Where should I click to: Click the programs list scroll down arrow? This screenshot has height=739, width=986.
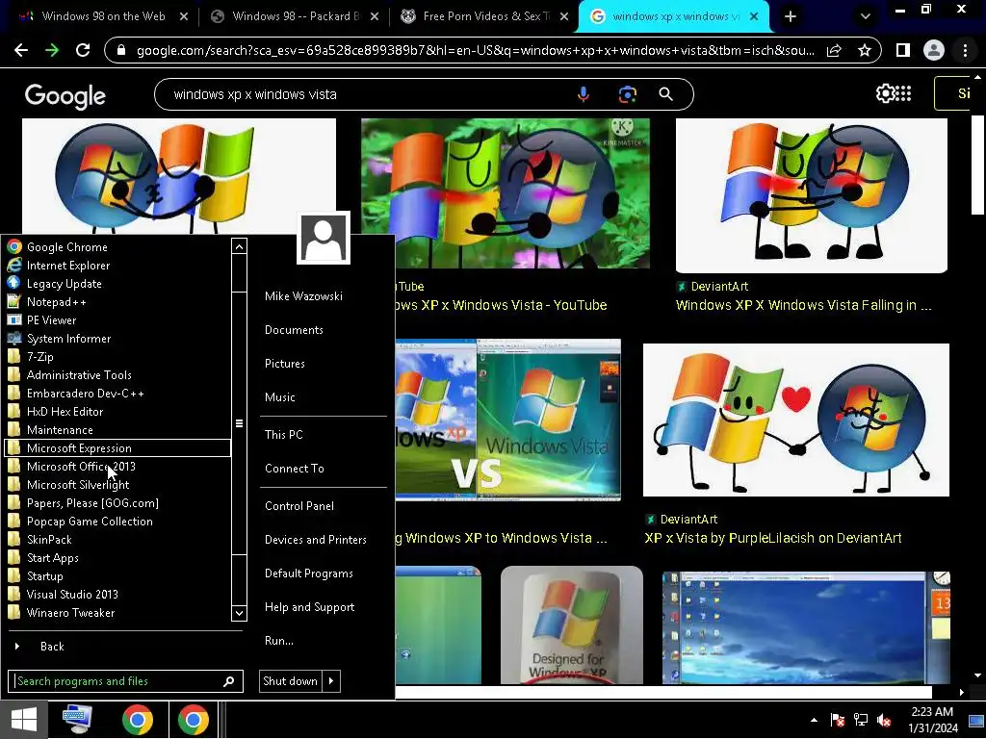click(239, 613)
